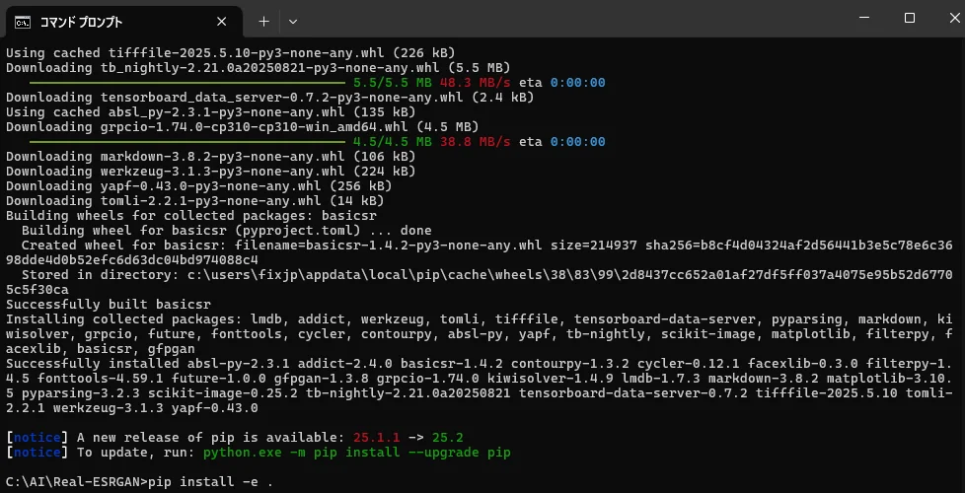The image size is (965, 493).
Task: Click the completed 4.5/4.5 MB progress bar
Action: coord(186,142)
